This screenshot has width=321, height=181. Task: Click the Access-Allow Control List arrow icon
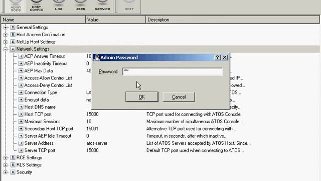pyautogui.click(x=21, y=78)
